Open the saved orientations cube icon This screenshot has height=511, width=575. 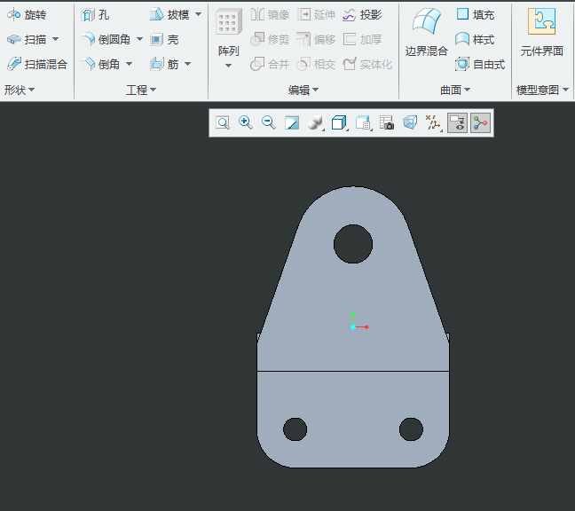tap(339, 122)
